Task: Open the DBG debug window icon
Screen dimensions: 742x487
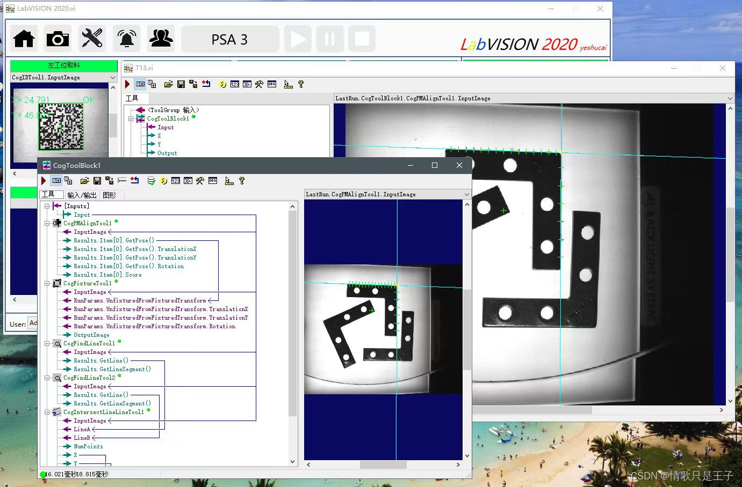Action: pos(213,181)
